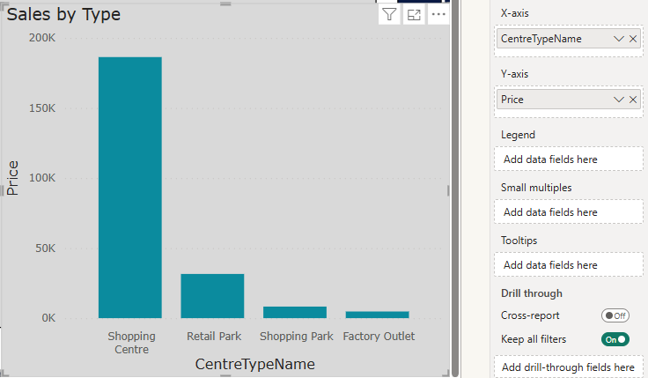Turn off Keep all filters
Screen dimensions: 648x378
(x=615, y=339)
